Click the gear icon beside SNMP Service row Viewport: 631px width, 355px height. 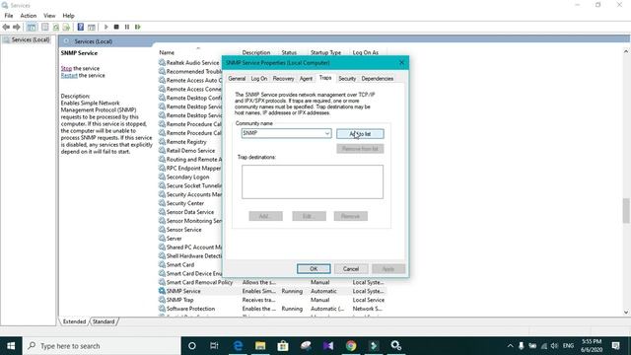(x=162, y=291)
